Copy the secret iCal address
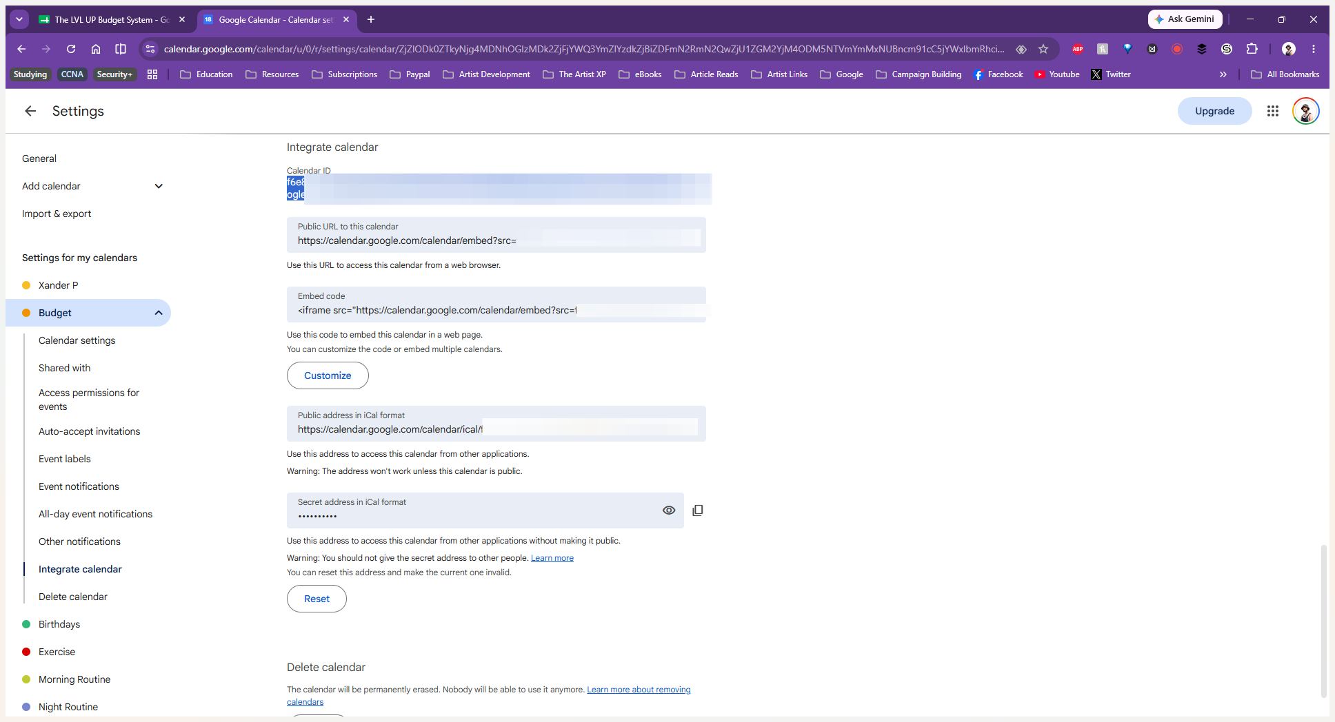The width and height of the screenshot is (1335, 722). 698,510
